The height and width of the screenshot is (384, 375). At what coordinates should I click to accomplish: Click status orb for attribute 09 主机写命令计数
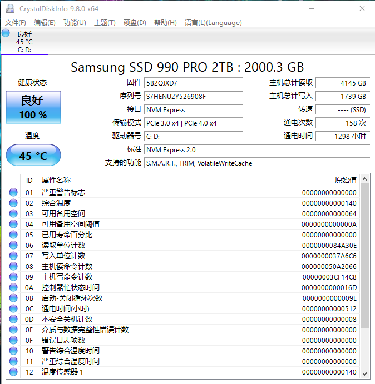[x=13, y=277]
